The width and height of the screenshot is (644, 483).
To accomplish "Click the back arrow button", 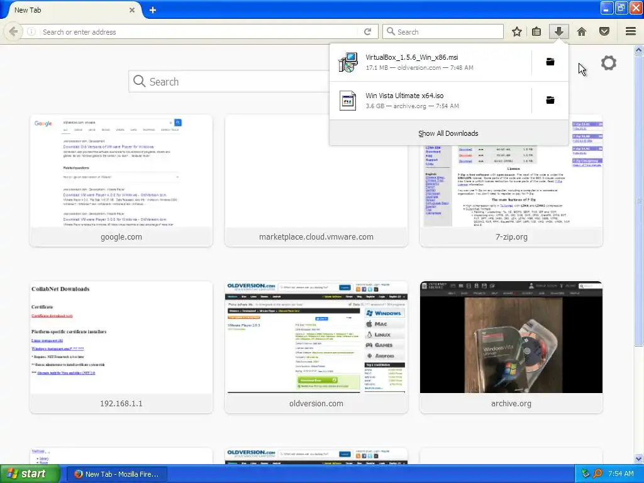I will pyautogui.click(x=14, y=31).
